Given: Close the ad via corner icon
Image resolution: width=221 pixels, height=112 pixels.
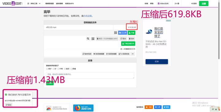Looking at the screenshot, I should [x=170, y=21].
